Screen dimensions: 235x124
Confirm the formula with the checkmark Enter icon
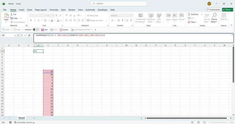[x=25, y=36]
